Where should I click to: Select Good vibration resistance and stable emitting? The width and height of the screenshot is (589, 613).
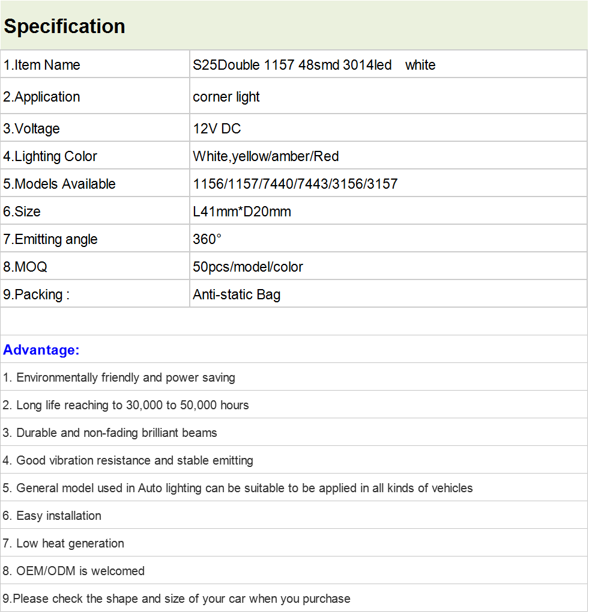pyautogui.click(x=128, y=460)
